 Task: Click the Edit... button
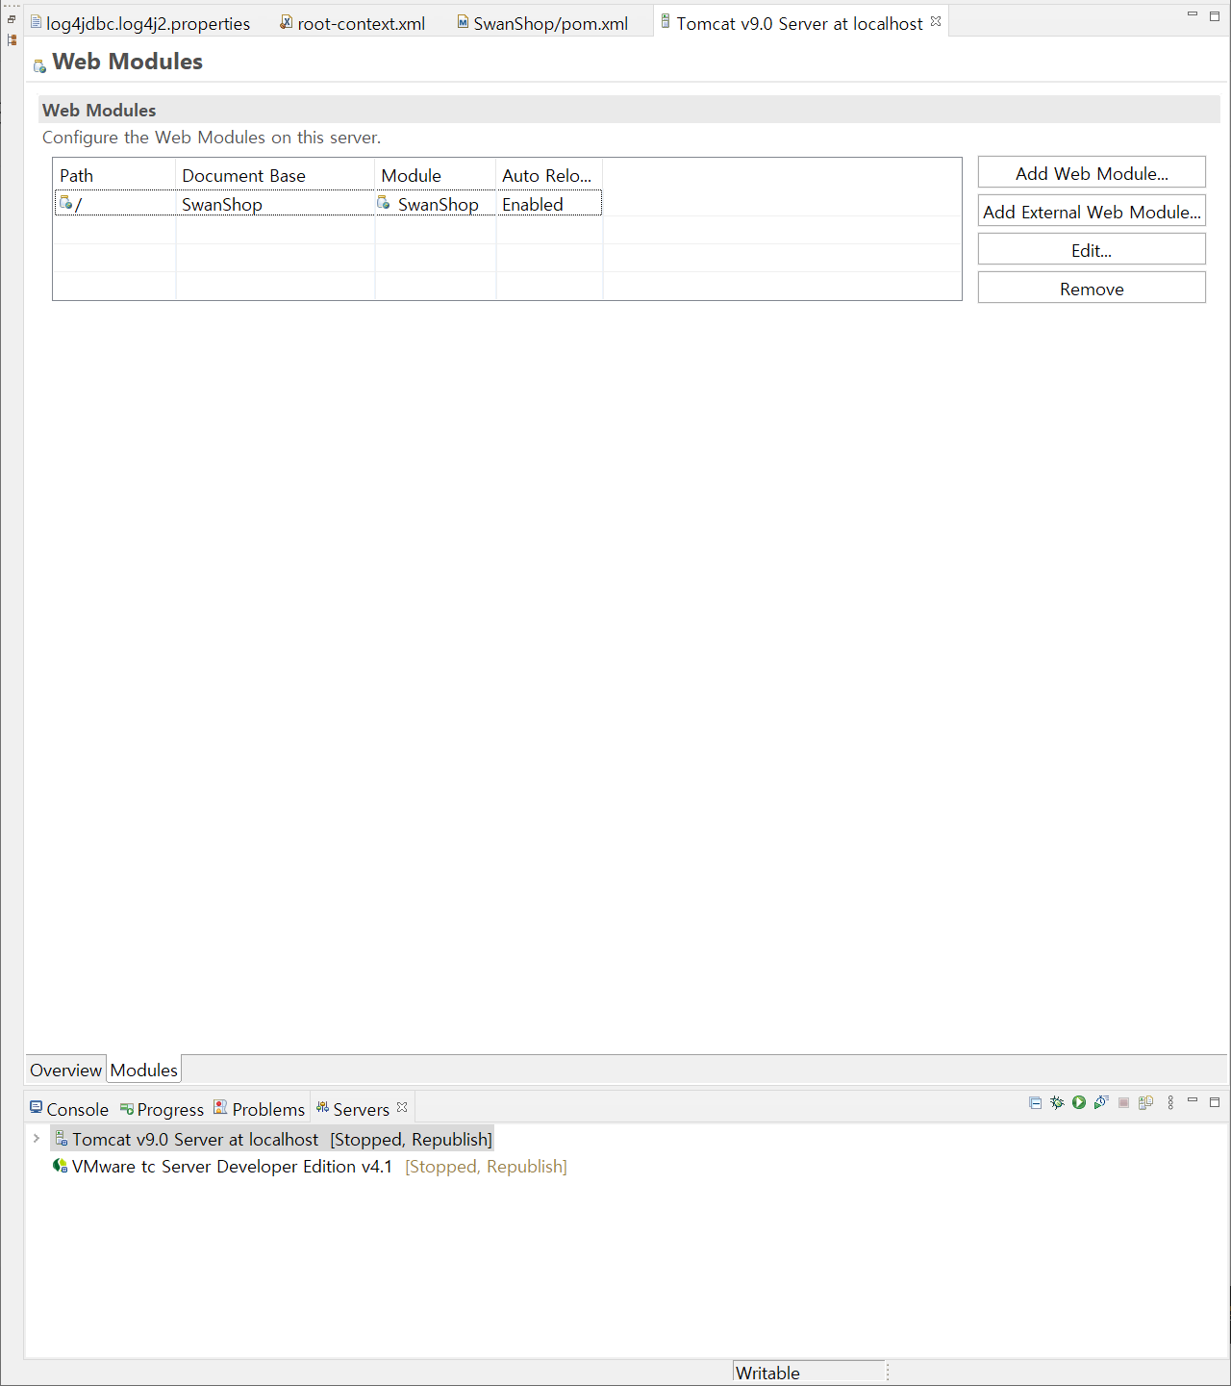coord(1092,249)
